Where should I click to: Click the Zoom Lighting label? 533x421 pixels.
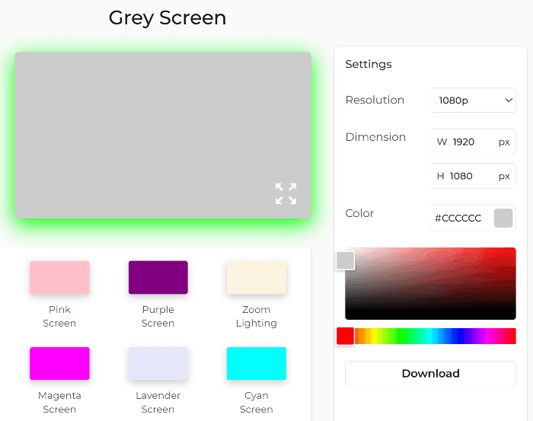257,317
